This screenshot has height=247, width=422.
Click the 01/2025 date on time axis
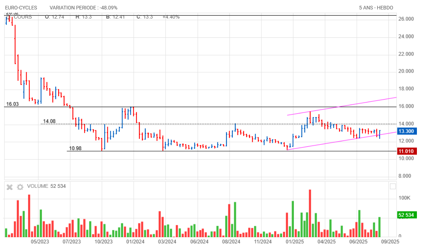point(295,241)
